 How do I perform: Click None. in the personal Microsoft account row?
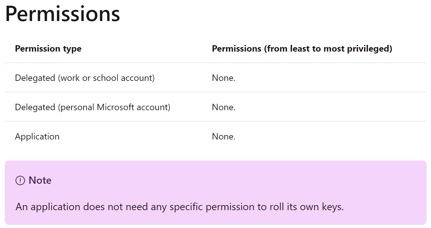point(223,107)
